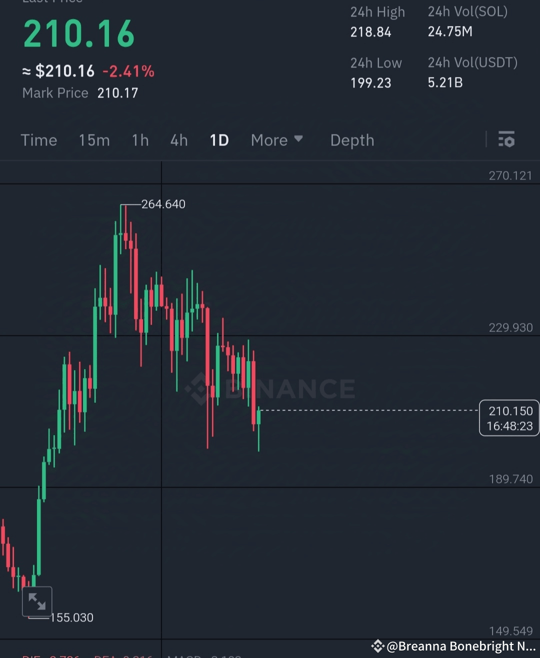Tap the 24h Vol(USDT) 5.21B figure

click(445, 82)
